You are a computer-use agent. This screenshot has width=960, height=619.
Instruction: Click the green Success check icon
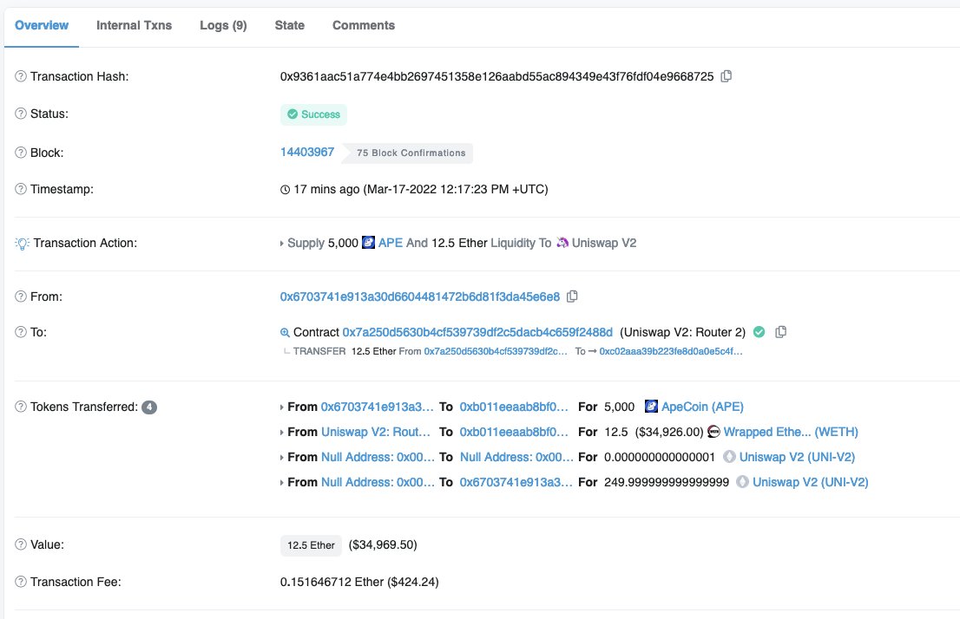coord(293,114)
